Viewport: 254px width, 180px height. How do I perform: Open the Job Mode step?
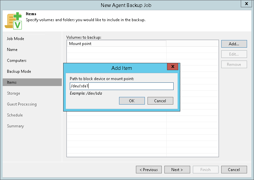tap(16, 39)
